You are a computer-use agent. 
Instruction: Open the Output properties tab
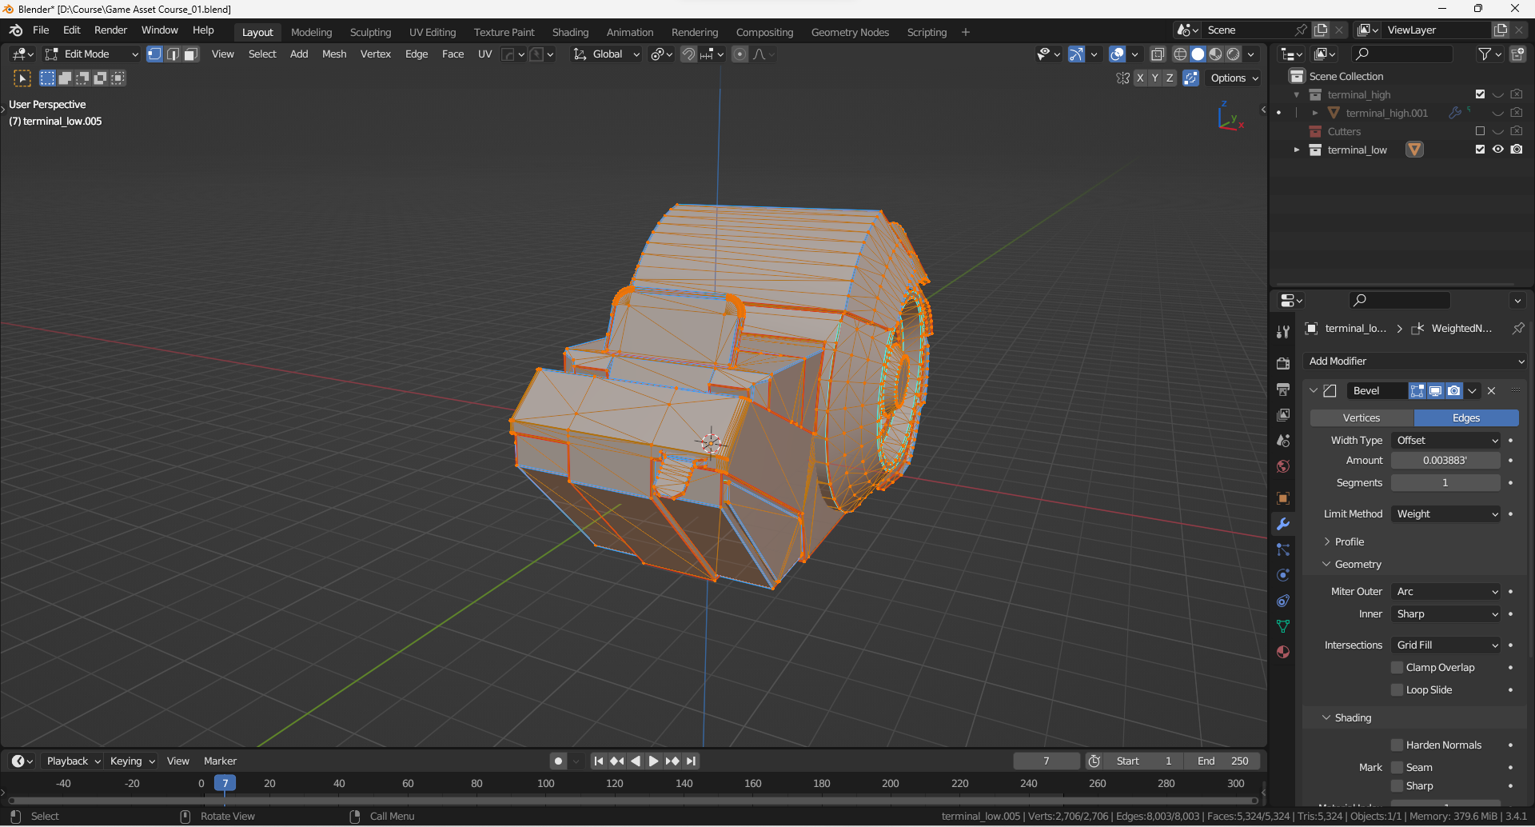(x=1283, y=390)
